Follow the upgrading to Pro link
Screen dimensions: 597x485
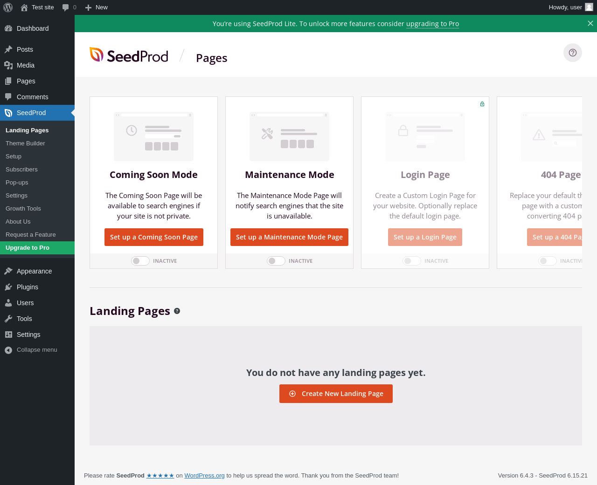pyautogui.click(x=432, y=24)
